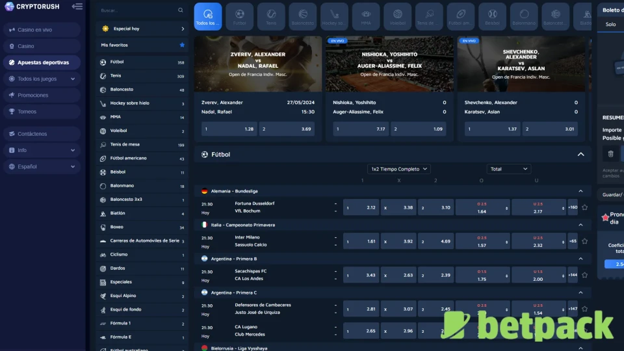Open Zverev vs Nadal featured match banner
This screenshot has height=351, width=624.
tap(258, 64)
